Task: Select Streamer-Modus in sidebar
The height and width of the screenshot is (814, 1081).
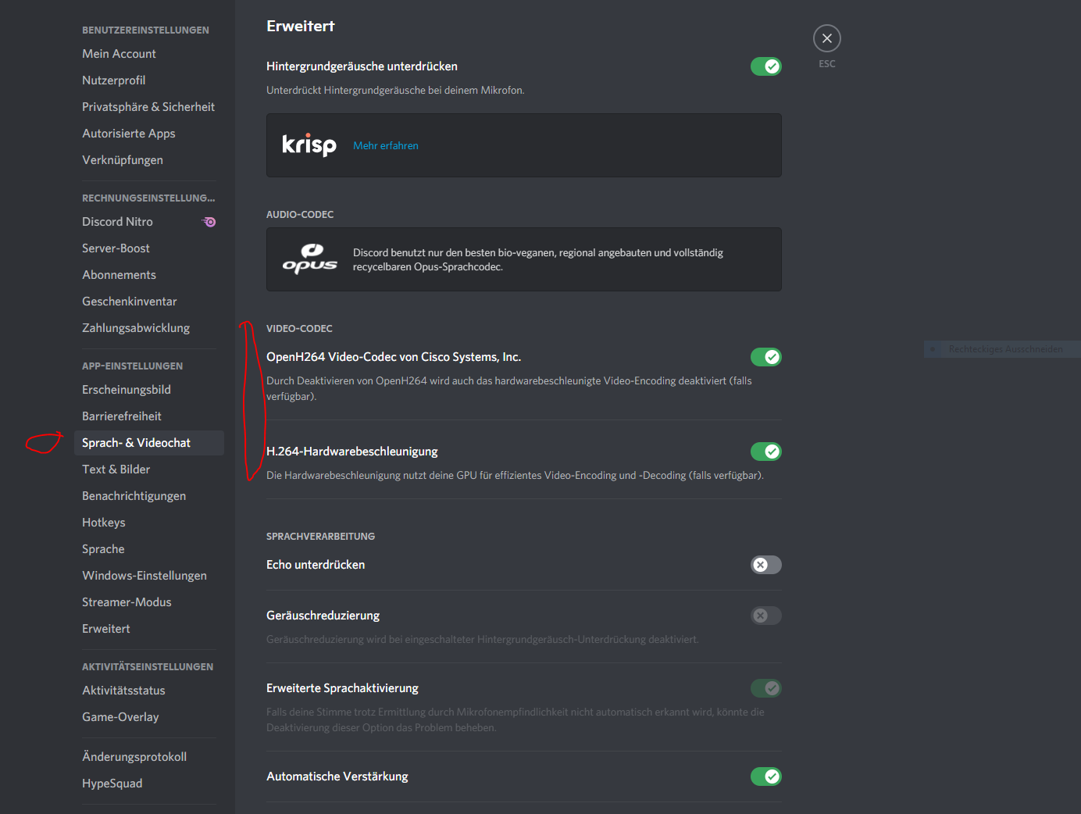Action: click(x=127, y=602)
